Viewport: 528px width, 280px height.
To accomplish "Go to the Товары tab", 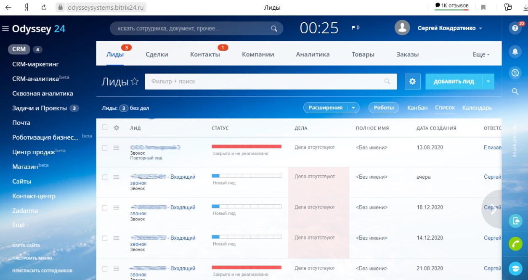I will [x=363, y=54].
